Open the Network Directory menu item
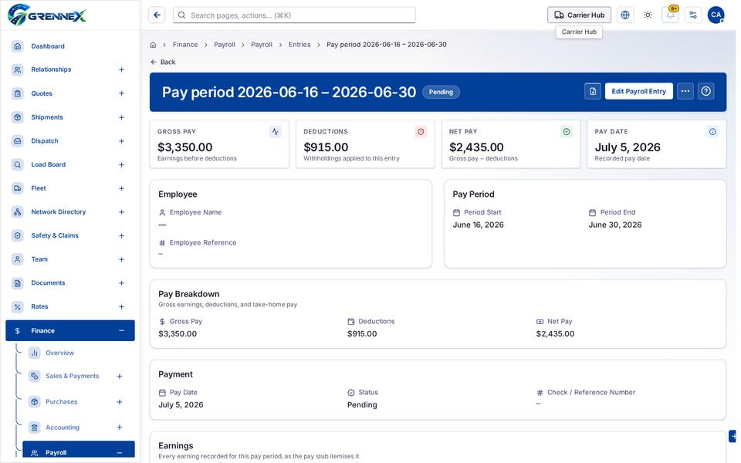This screenshot has width=741, height=463. point(70,212)
